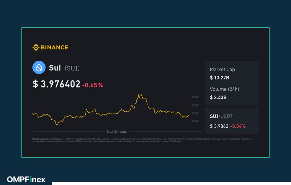Click the Risk Warning disclaimer text
Image resolution: width=291 pixels, height=185 pixels.
[143, 140]
